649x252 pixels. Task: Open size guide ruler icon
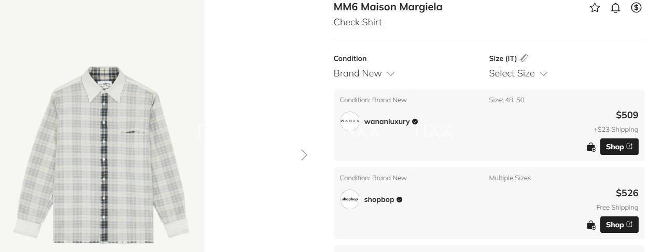tap(524, 58)
